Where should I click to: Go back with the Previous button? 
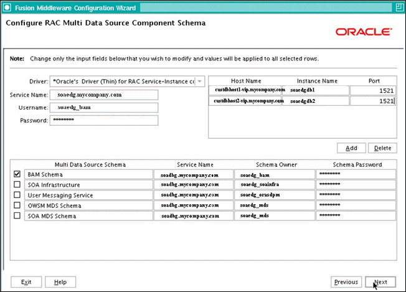(x=346, y=282)
